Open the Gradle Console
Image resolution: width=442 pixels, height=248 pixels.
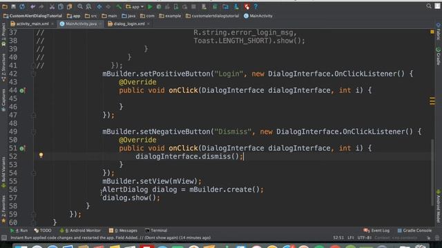click(414, 231)
